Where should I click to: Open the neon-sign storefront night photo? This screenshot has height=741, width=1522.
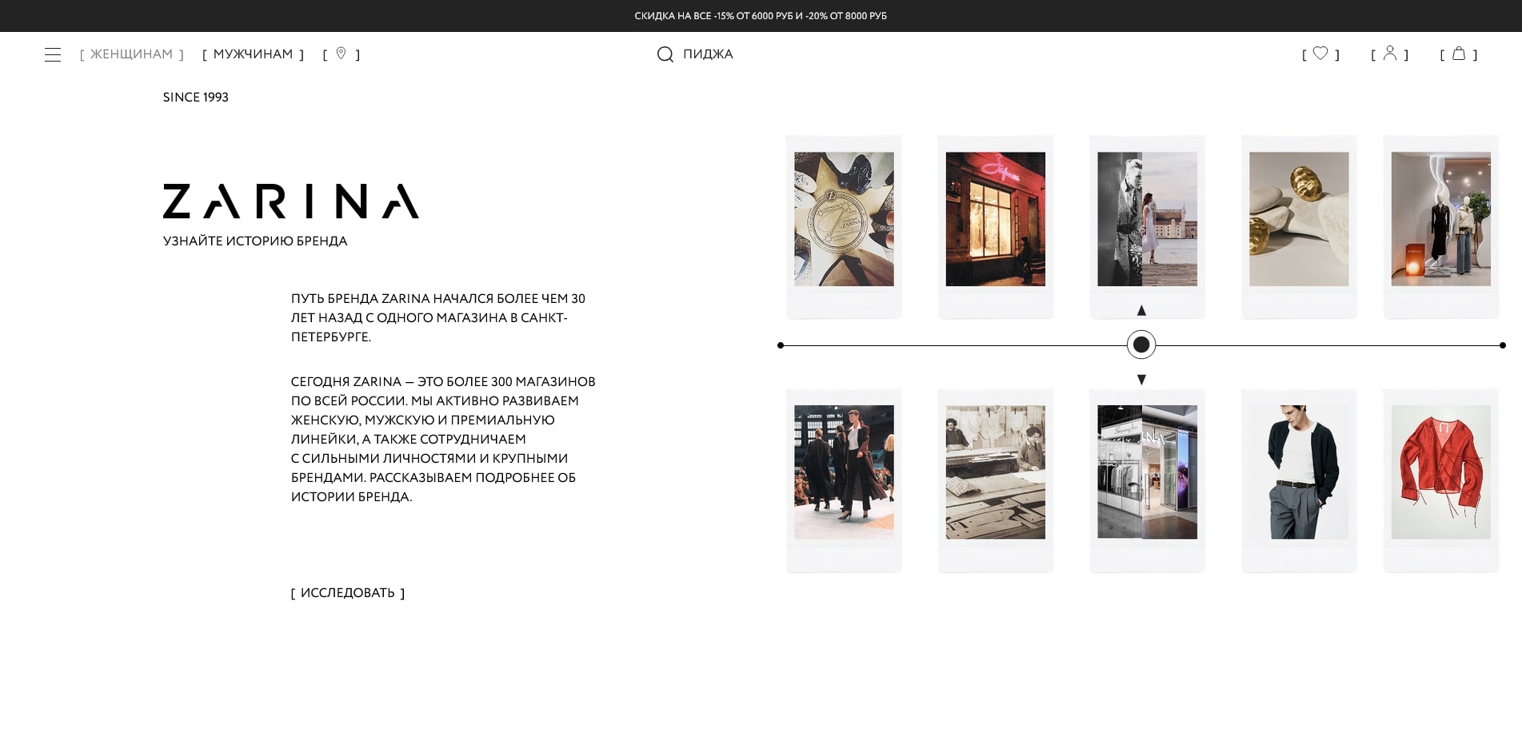(996, 227)
